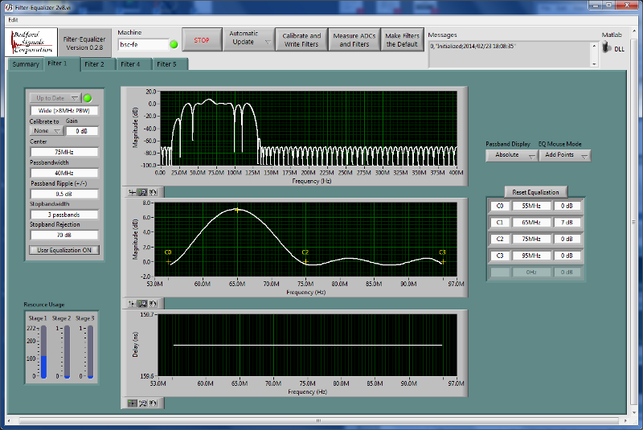Select the cursor crosshair tool beneath the Delay graph

point(132,403)
